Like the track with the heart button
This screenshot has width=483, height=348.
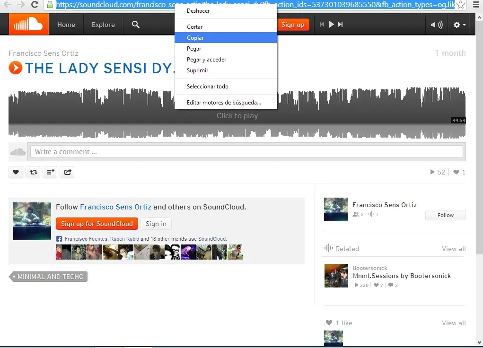click(16, 172)
